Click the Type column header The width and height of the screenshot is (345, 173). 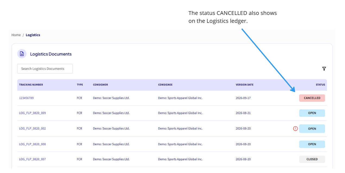(80, 85)
